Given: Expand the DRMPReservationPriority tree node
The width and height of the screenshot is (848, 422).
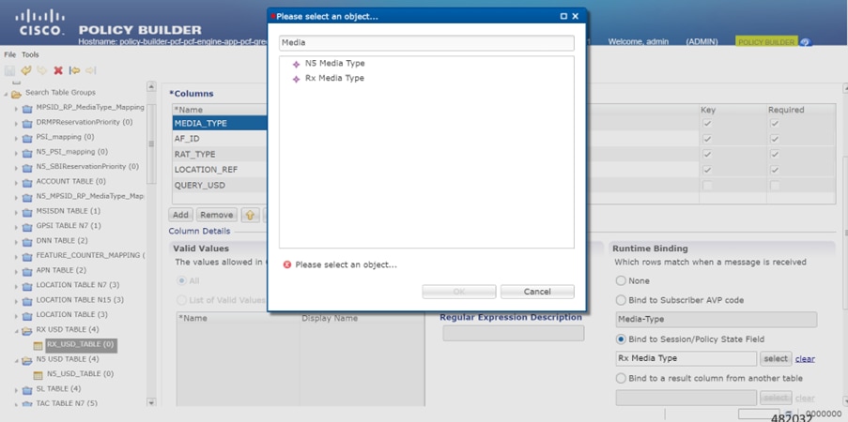Looking at the screenshot, I should pyautogui.click(x=16, y=124).
